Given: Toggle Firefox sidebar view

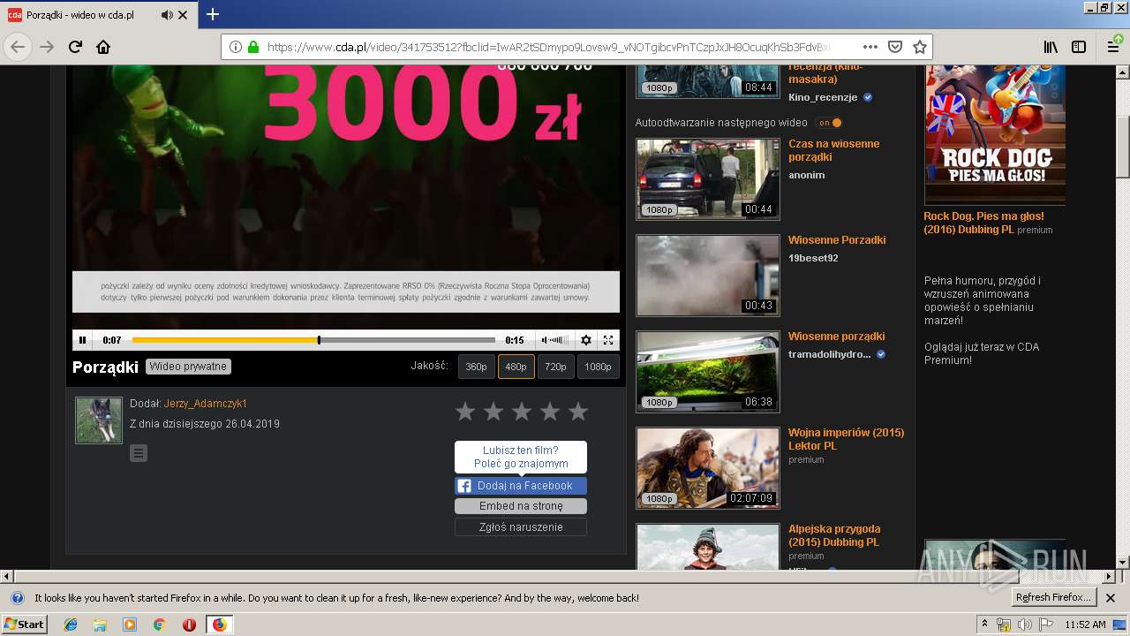Looking at the screenshot, I should (x=1079, y=47).
